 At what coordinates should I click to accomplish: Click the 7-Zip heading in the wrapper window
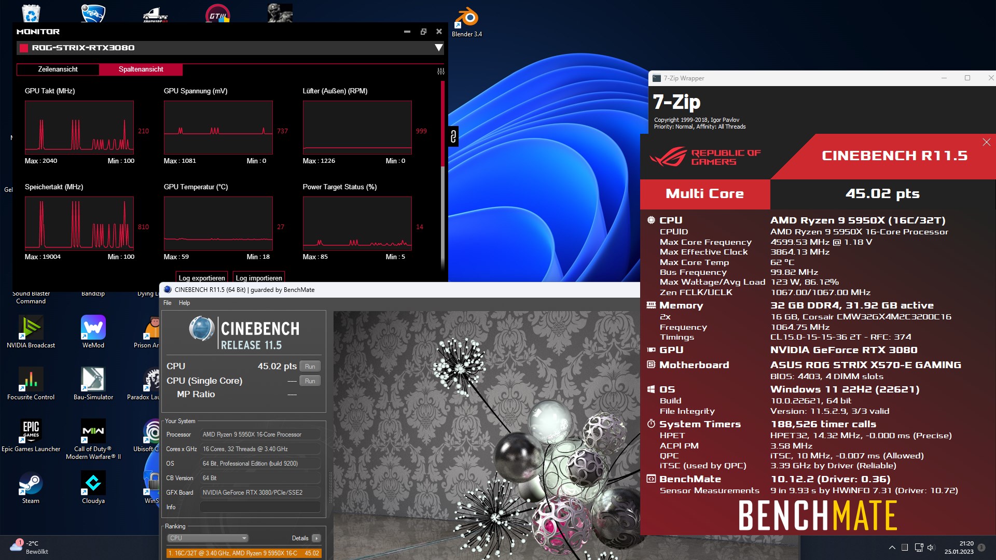676,102
